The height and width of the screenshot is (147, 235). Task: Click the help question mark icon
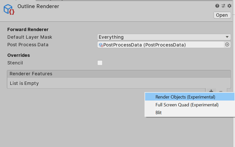click(x=217, y=6)
